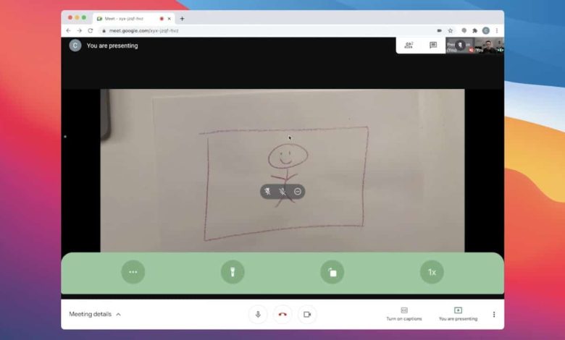Hang up with the red leave call button
565x340 pixels.
[x=282, y=314]
